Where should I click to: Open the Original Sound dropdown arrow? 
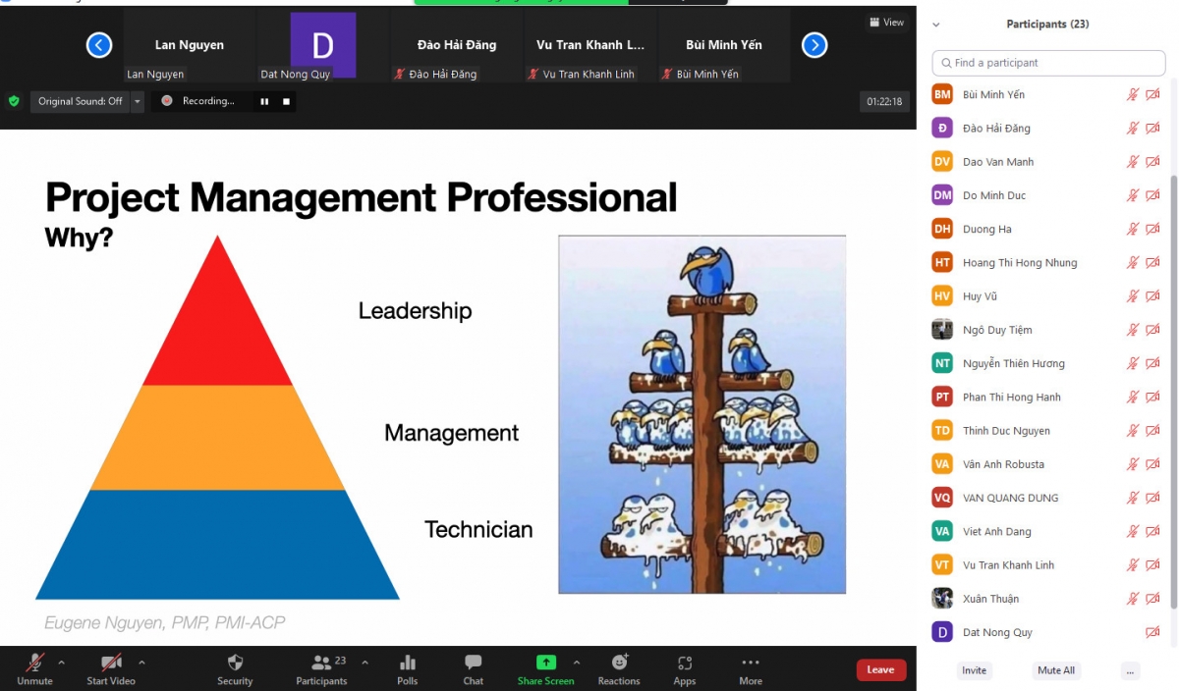tap(137, 101)
